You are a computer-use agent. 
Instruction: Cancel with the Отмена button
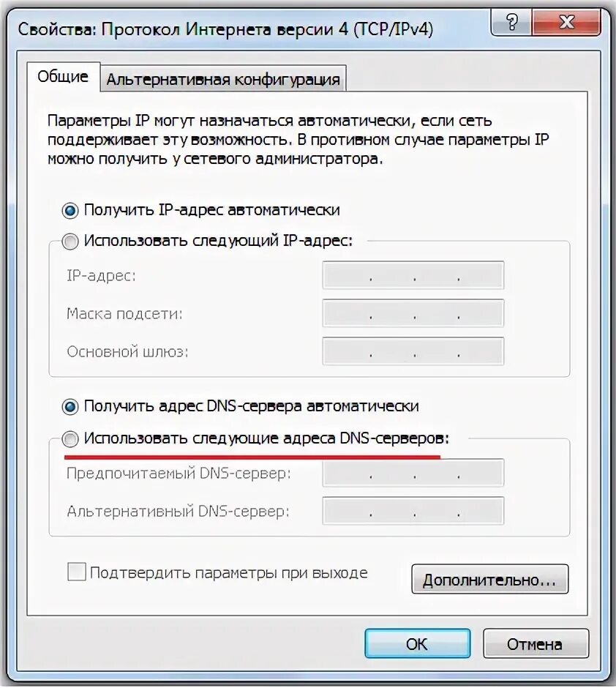click(x=536, y=643)
